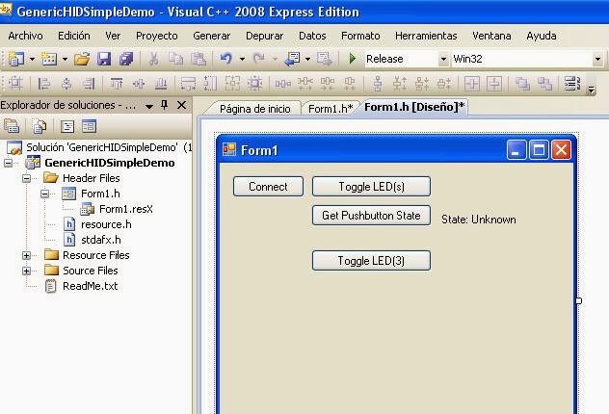The image size is (609, 414).
Task: Toggle Show All Files in Solution Explorer
Action: click(x=40, y=126)
